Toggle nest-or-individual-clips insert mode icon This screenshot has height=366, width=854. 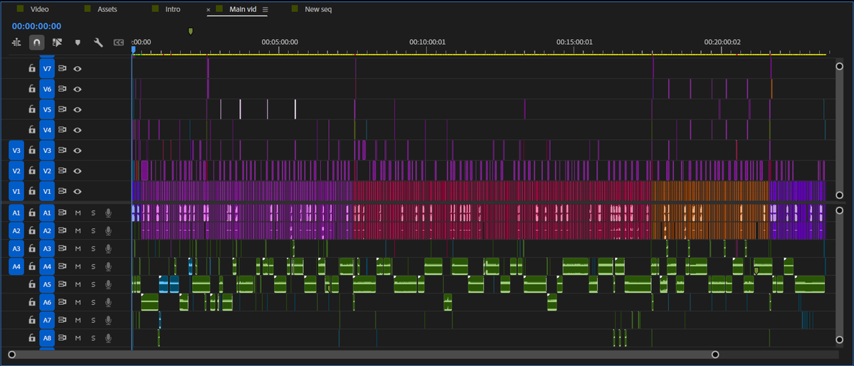pos(16,43)
